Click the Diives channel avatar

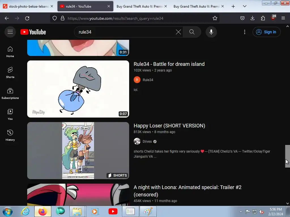click(x=137, y=141)
